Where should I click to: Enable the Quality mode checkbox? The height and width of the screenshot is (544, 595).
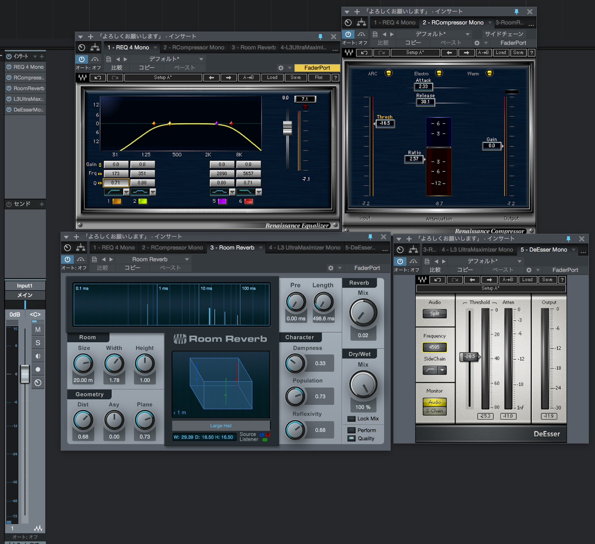(x=352, y=439)
